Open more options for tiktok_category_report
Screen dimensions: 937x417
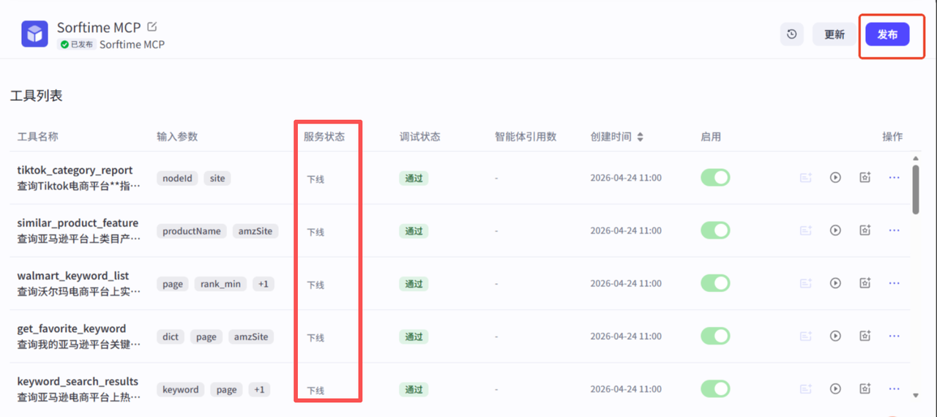point(894,178)
